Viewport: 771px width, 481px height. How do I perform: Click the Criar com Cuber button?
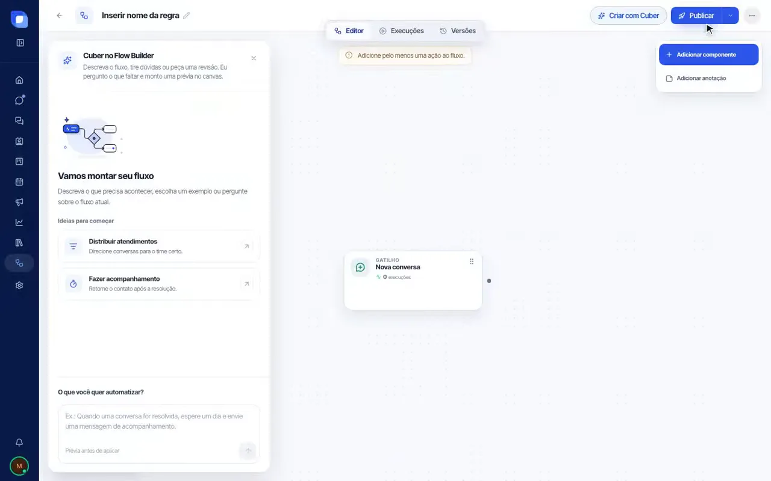pos(628,16)
